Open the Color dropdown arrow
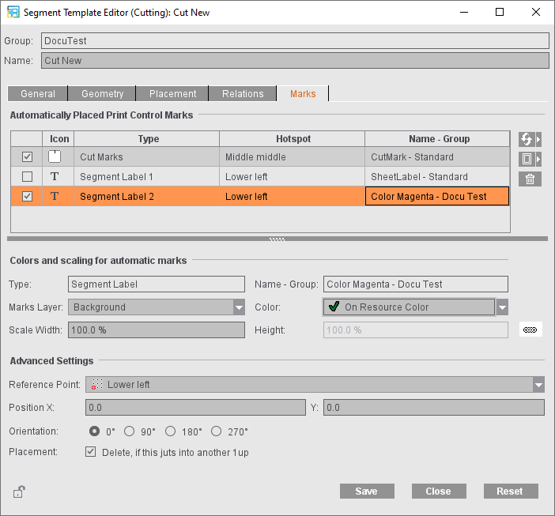 pos(501,307)
